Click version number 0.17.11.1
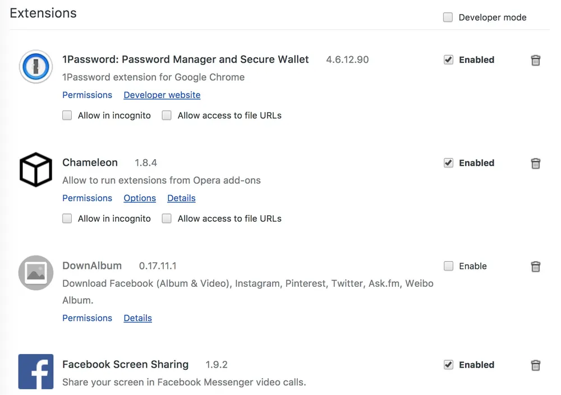The image size is (561, 395). click(x=158, y=266)
